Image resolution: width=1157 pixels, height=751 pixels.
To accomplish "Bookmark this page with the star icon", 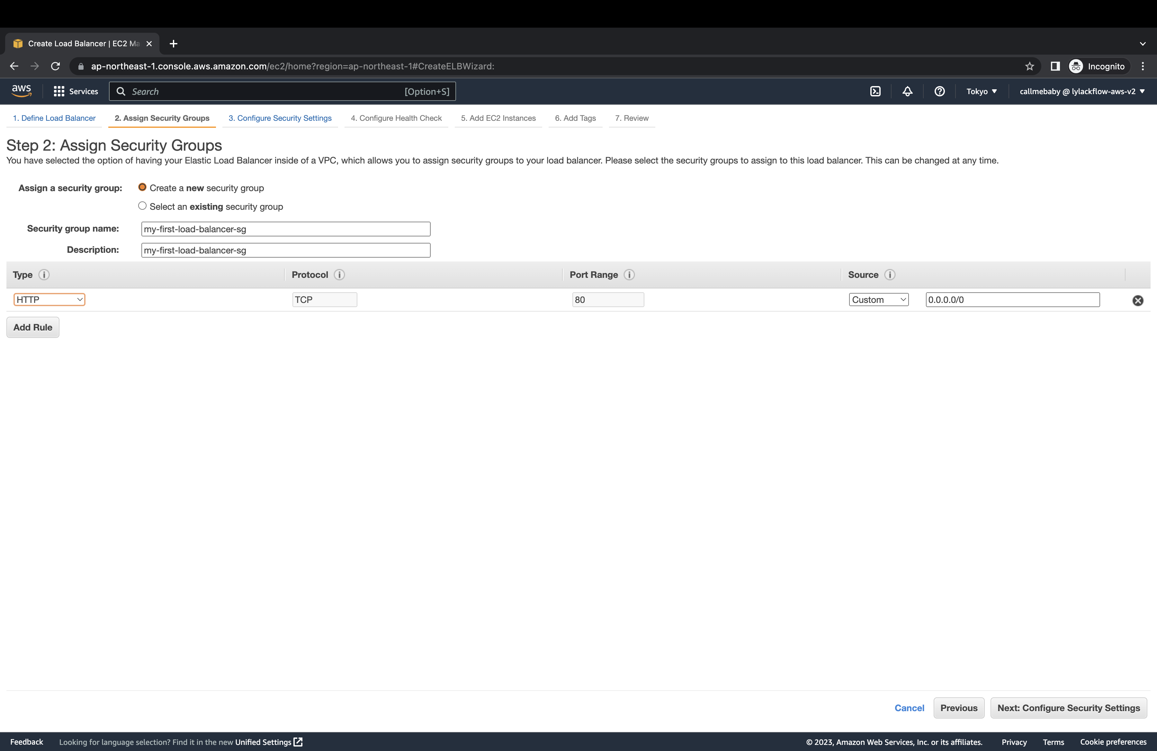I will pos(1029,66).
